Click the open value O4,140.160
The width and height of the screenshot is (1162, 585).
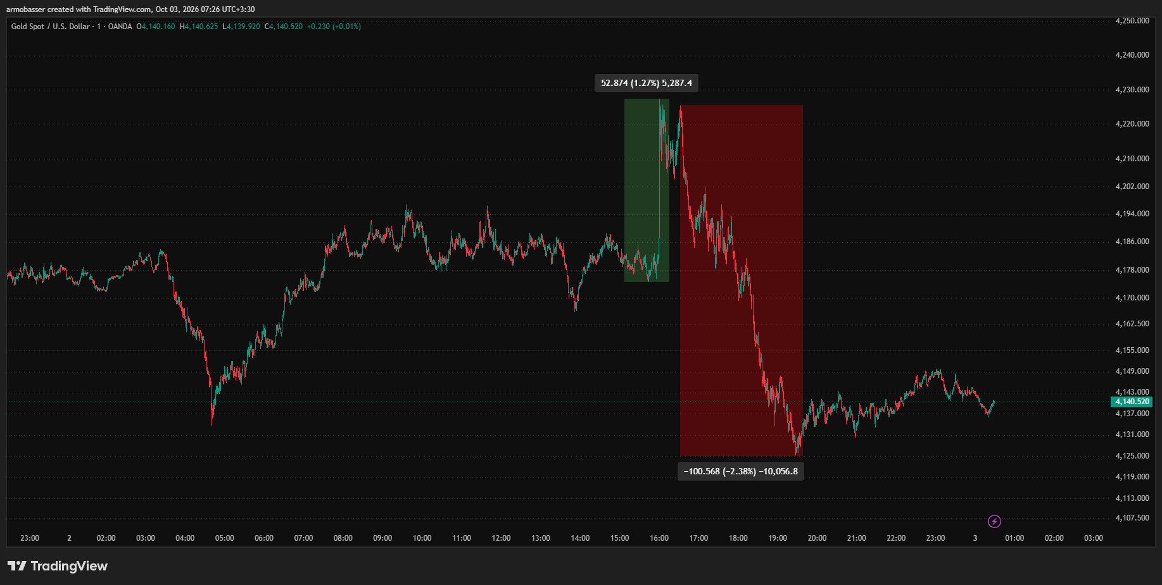pyautogui.click(x=156, y=27)
